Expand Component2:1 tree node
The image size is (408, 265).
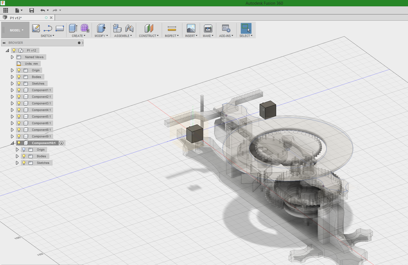(12, 97)
